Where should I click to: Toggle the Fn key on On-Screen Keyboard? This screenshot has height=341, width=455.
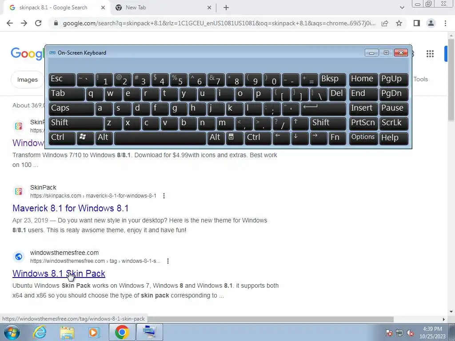[337, 138]
